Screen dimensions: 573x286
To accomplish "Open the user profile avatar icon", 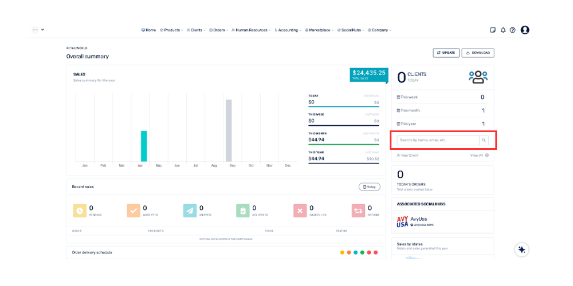I will [x=525, y=30].
